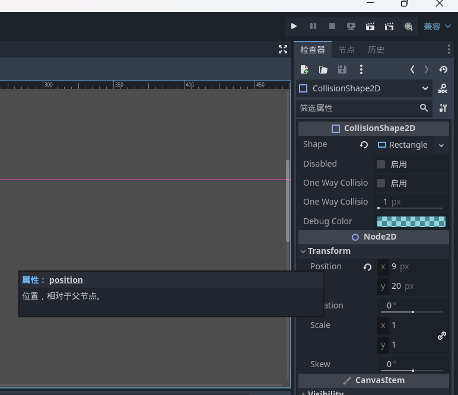Open the Shape Rectangle dropdown arrow
This screenshot has height=395, width=458.
tap(441, 145)
